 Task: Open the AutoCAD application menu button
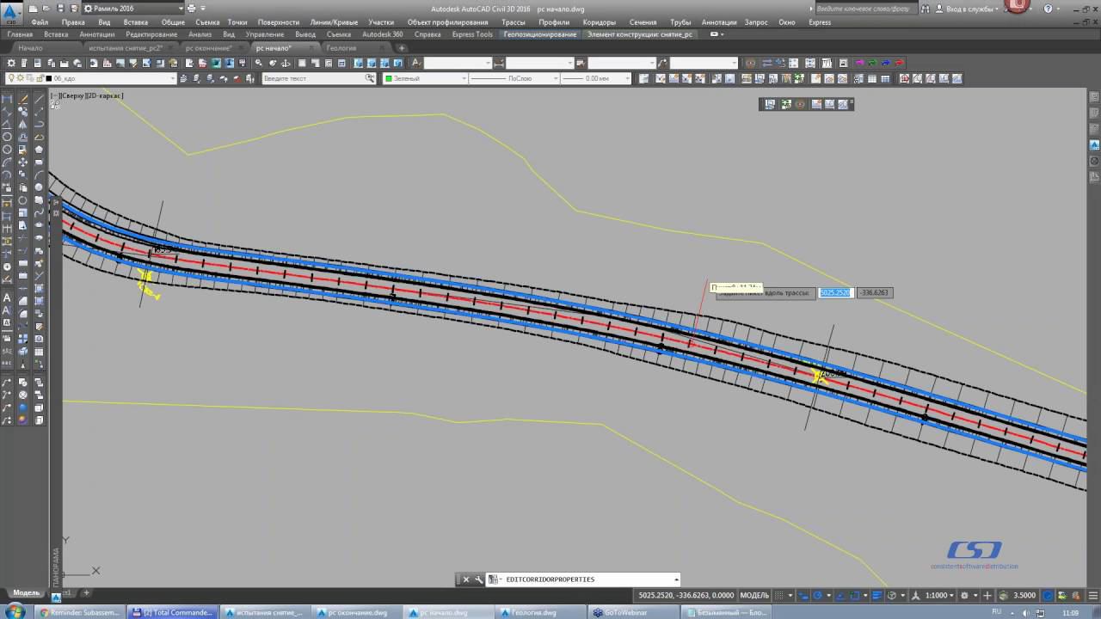(x=11, y=12)
